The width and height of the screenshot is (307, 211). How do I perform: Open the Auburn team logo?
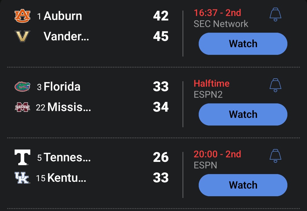point(22,16)
